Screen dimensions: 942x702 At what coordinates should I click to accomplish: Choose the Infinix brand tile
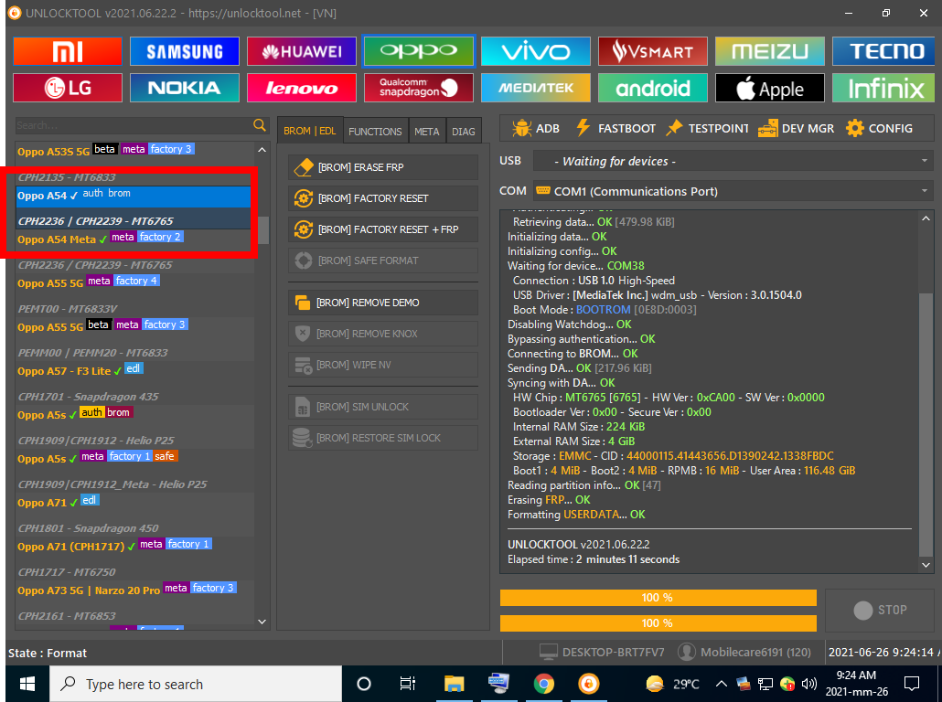(883, 89)
